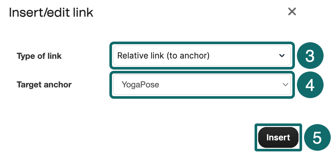
Task: Click the "Type of link" label
Action: click(x=39, y=56)
